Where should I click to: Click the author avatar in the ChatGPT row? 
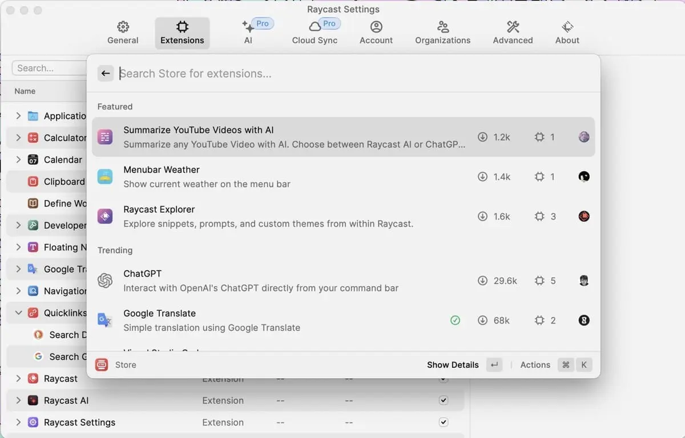point(584,281)
